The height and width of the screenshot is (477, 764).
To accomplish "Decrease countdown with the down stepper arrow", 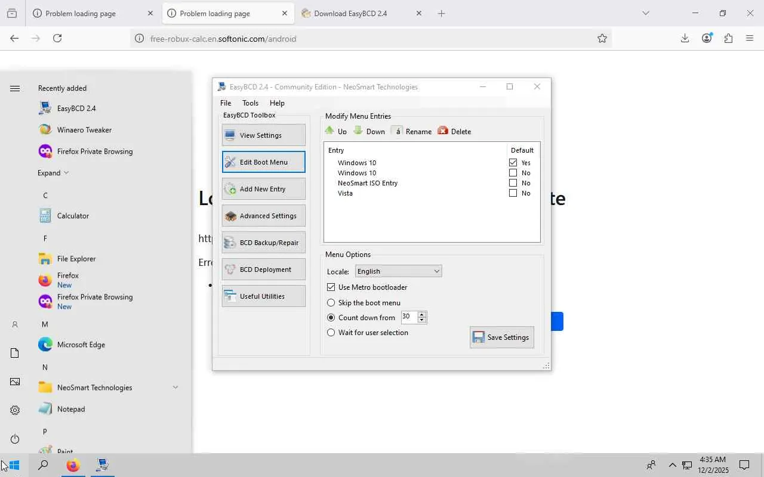I will (422, 320).
